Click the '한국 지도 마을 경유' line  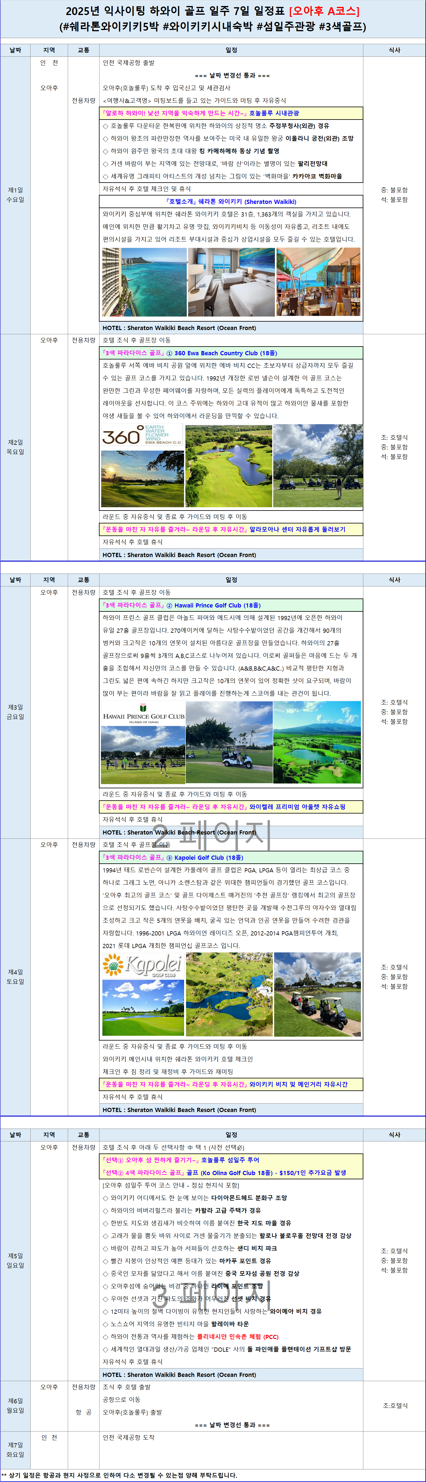[x=197, y=1223]
